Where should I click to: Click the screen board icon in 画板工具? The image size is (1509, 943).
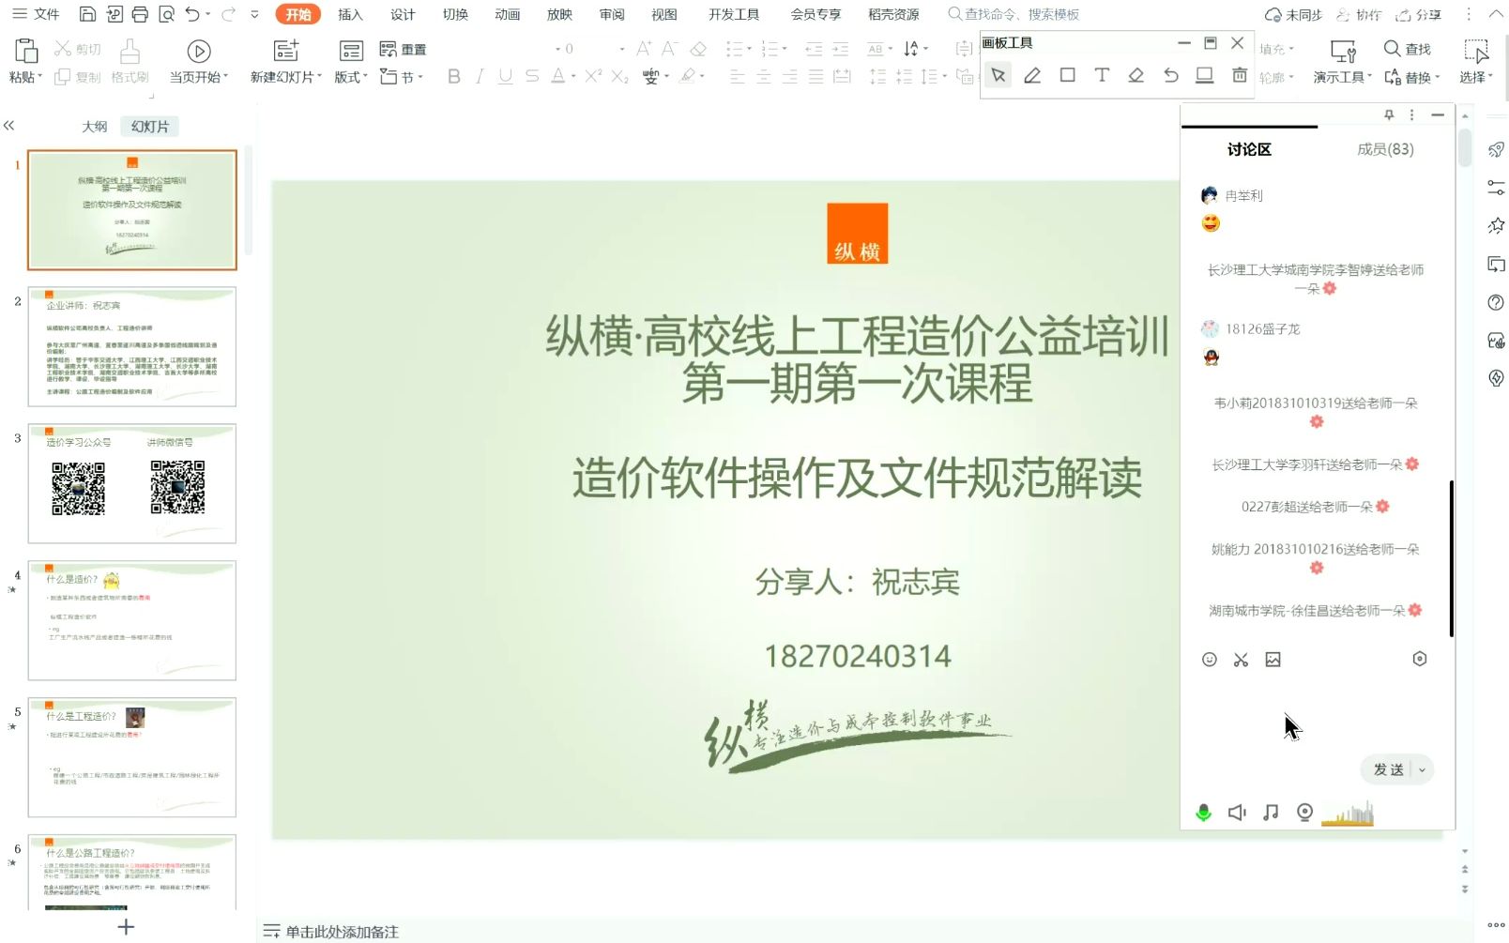[1205, 75]
